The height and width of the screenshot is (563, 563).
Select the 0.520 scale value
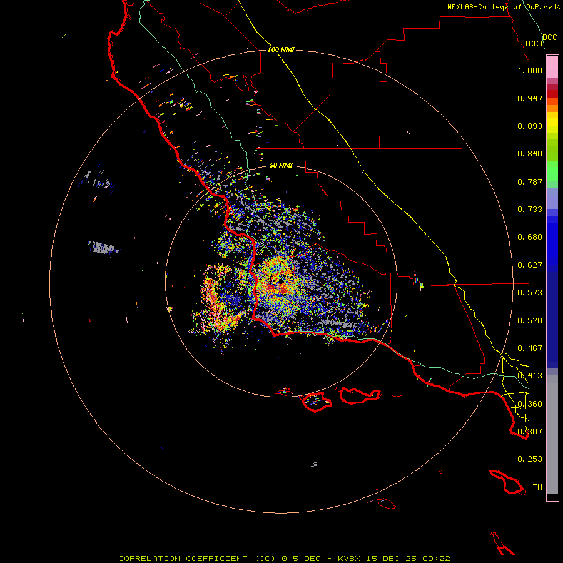530,321
